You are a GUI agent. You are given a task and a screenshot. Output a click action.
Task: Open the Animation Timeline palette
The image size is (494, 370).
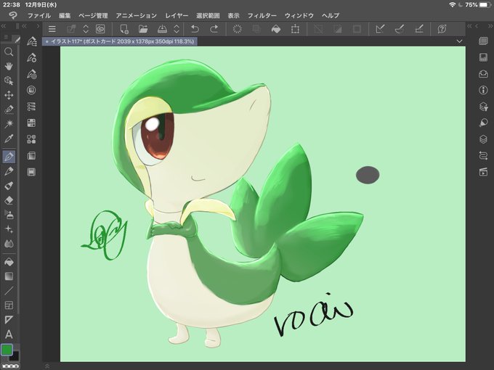pos(483,172)
